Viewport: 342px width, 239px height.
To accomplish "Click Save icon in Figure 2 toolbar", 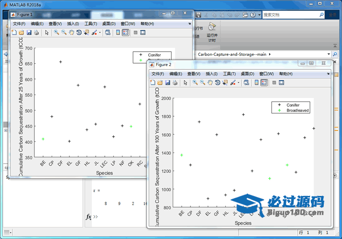I will click(x=167, y=83).
